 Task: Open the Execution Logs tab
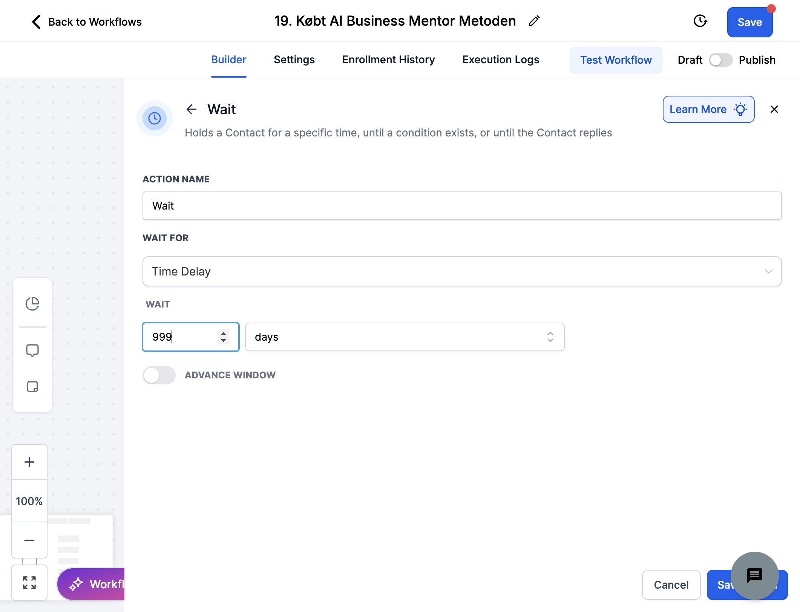501,60
